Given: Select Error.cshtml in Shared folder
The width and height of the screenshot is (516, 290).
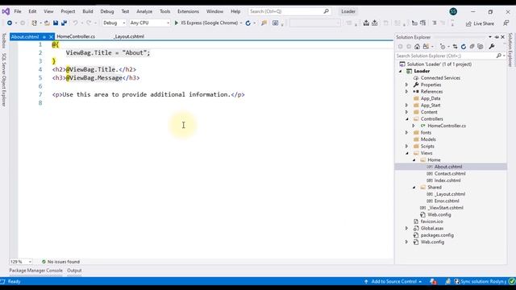Looking at the screenshot, I should click(x=447, y=201).
